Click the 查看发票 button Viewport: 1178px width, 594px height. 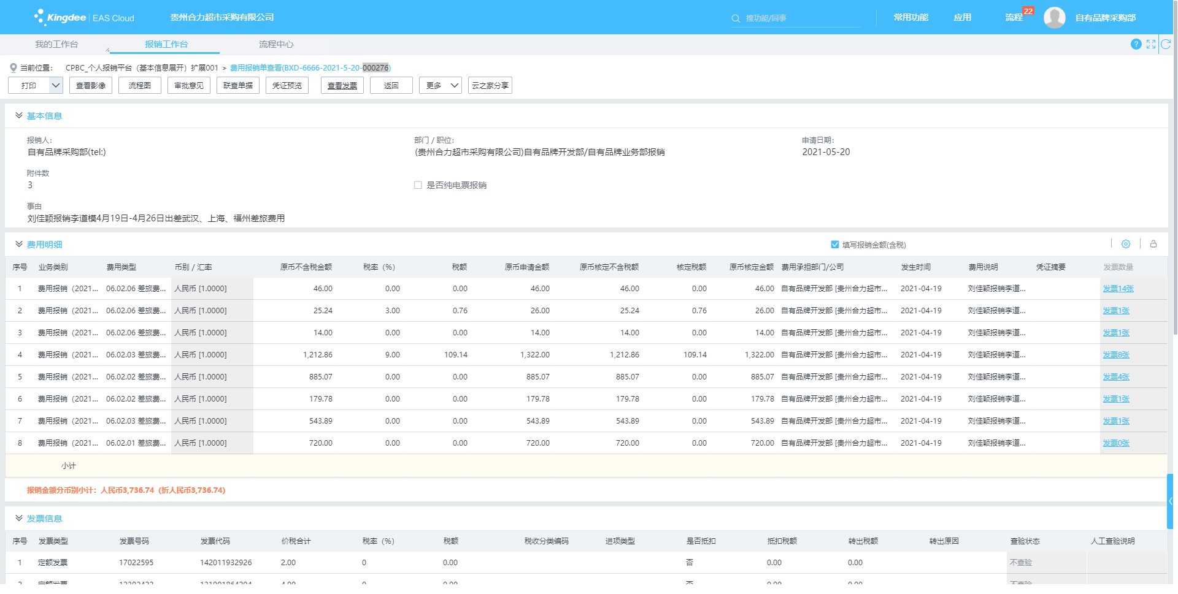pyautogui.click(x=342, y=86)
